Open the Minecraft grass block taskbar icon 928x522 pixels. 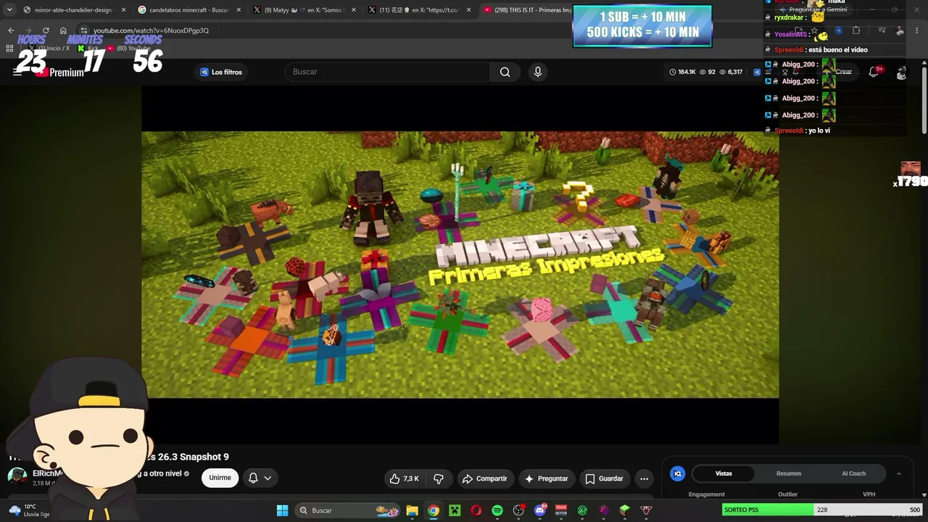point(625,510)
